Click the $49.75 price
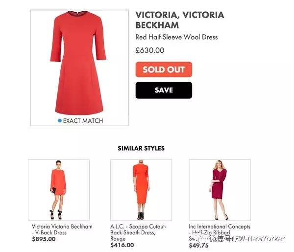 pos(198,245)
